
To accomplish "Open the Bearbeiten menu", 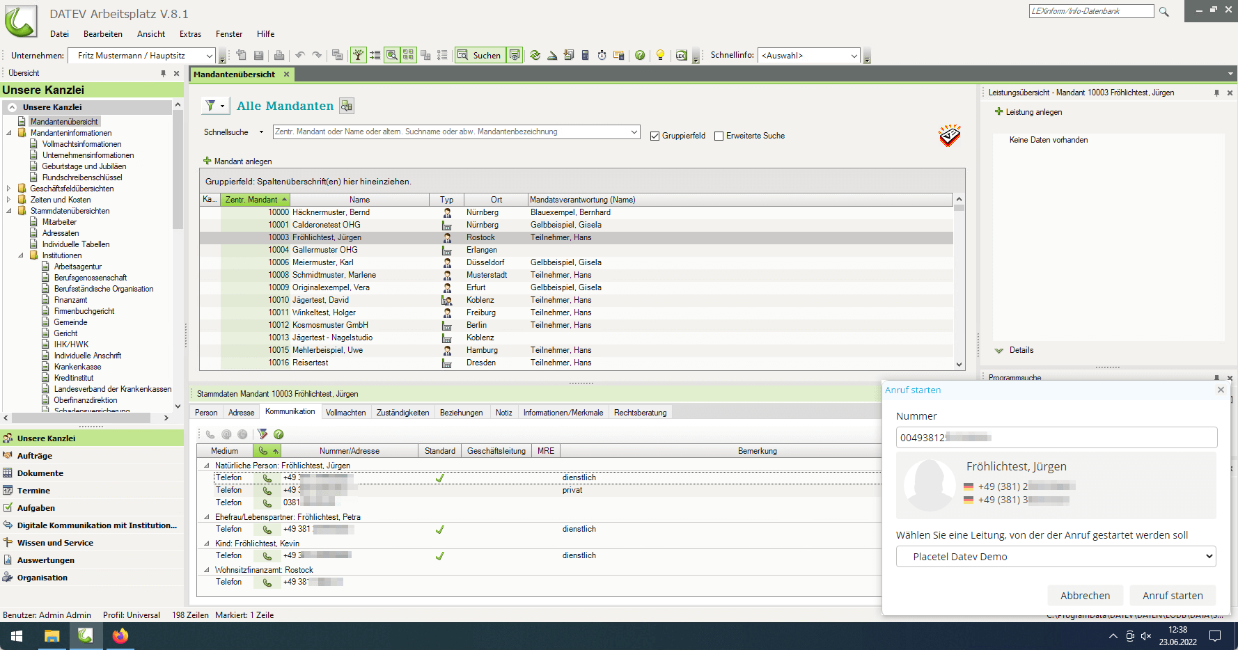I will 103,34.
